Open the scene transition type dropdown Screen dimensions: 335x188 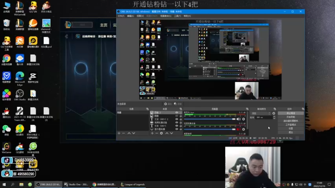[x=261, y=113]
